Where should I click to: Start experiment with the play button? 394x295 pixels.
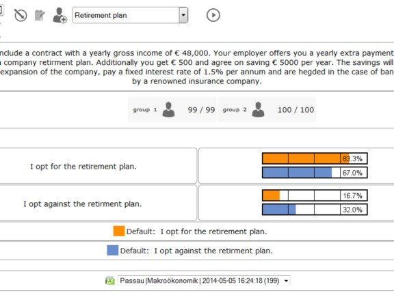click(x=213, y=15)
